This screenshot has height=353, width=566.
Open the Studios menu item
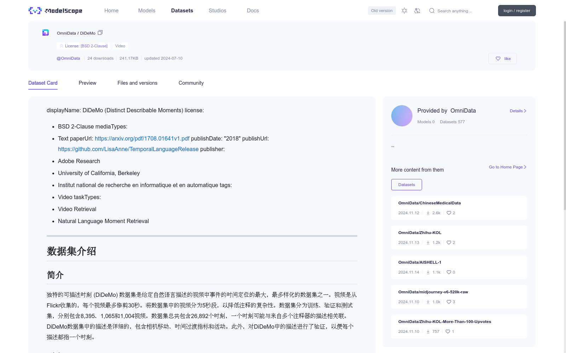(x=218, y=11)
